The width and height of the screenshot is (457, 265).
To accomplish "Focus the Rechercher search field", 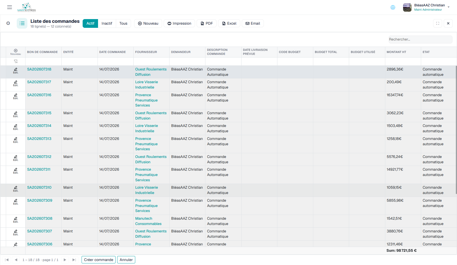I will [x=420, y=39].
